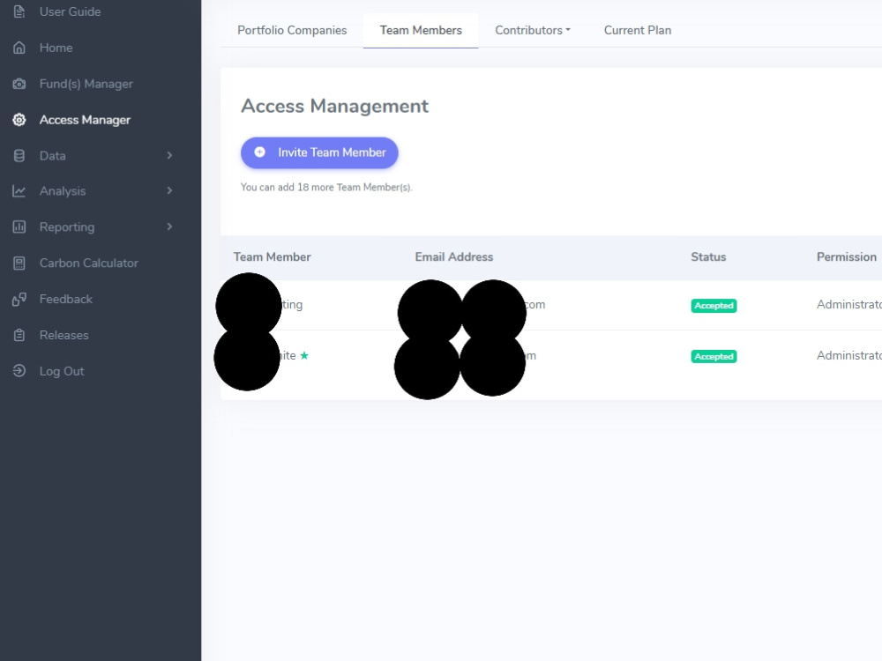Click Data label in sidebar
This screenshot has width=882, height=661.
pos(52,156)
